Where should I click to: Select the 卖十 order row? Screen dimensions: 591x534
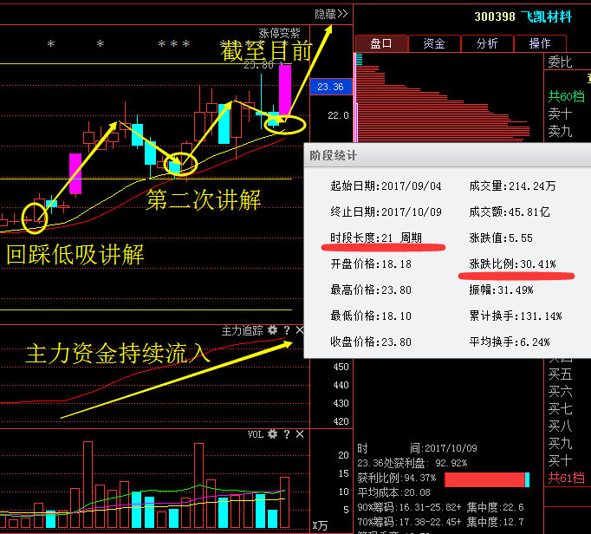pyautogui.click(x=560, y=114)
